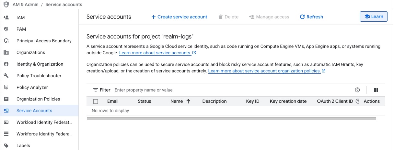Click the Workload Identity Federation icon
394x150 pixels.
(x=6, y=122)
